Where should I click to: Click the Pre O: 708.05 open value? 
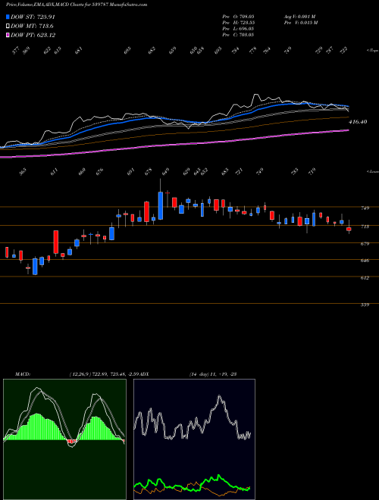click(238, 16)
